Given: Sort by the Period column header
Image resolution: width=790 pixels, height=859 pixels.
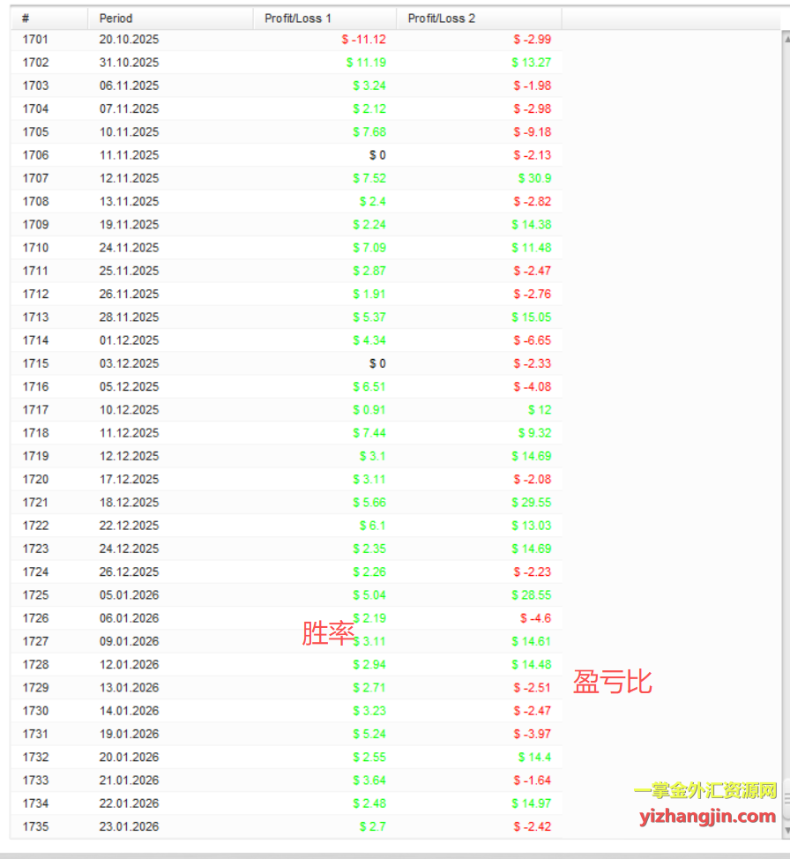Looking at the screenshot, I should 116,18.
